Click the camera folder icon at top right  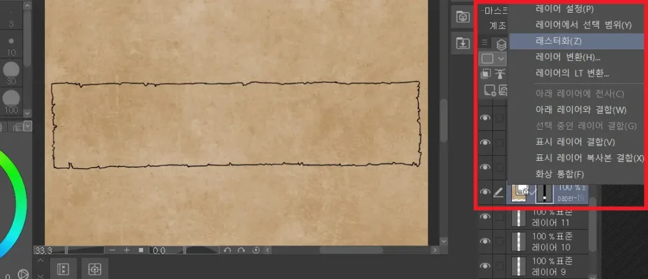pyautogui.click(x=463, y=18)
